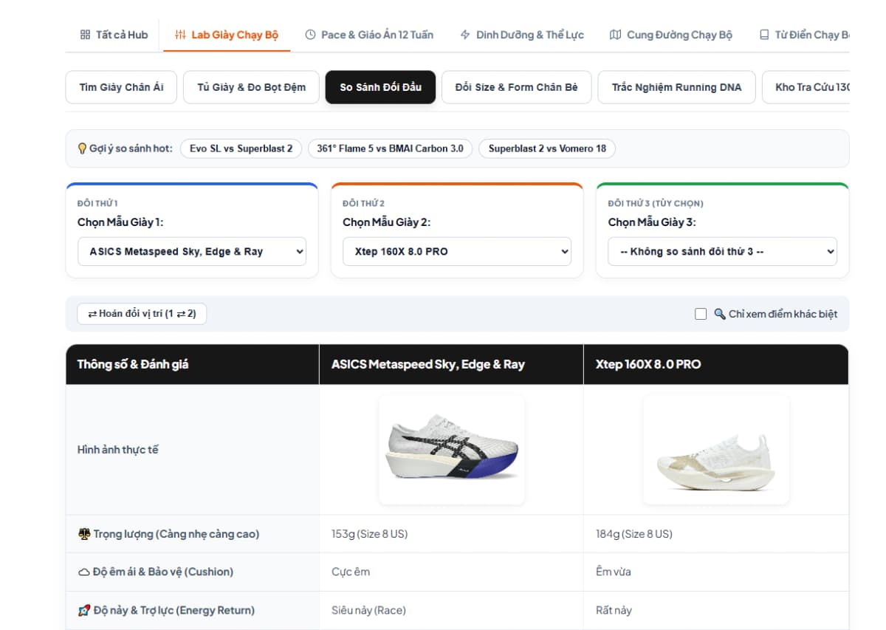Image resolution: width=886 pixels, height=630 pixels.
Task: Open Chọn Mẫu Giày 1 dropdown
Action: tap(192, 251)
